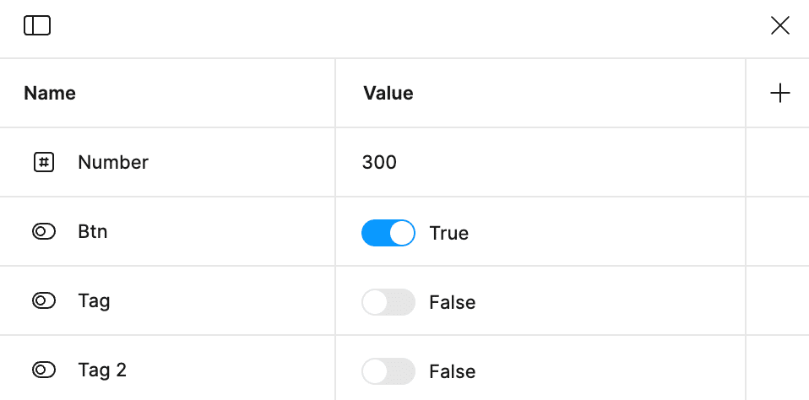Click the boolean icon beside Tag 2
This screenshot has width=809, height=400.
44,370
